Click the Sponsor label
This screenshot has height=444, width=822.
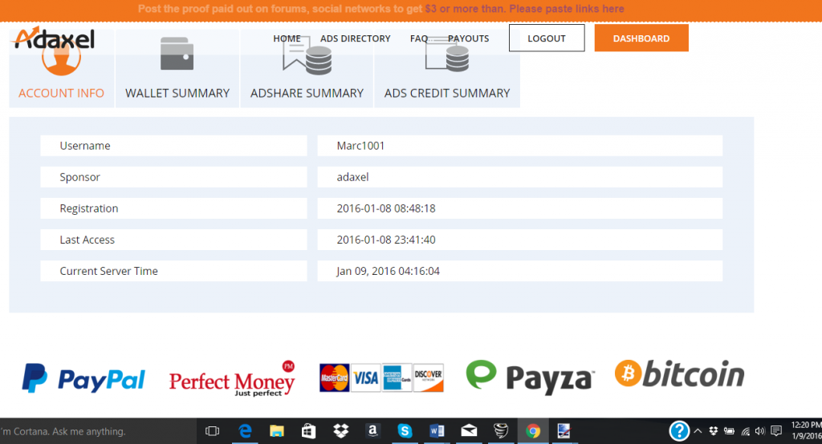click(79, 177)
